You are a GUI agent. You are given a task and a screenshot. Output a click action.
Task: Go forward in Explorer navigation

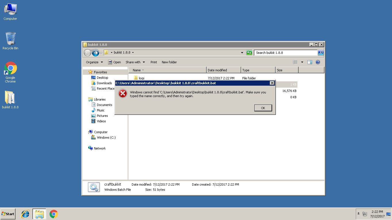pos(95,53)
